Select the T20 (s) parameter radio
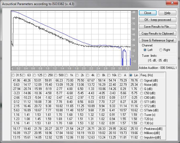Viewport: 180px width, 143px height. pos(142,119)
